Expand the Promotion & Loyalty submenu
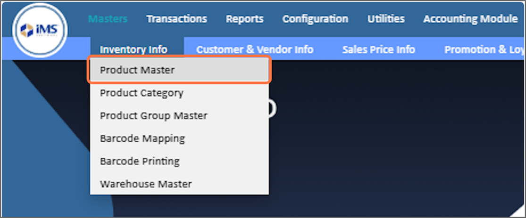526x218 pixels. (484, 49)
